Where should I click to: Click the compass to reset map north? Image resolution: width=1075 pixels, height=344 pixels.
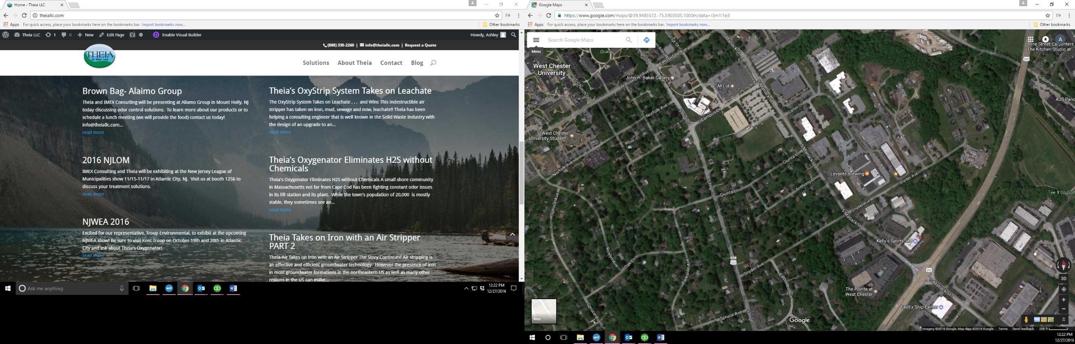point(1063,265)
